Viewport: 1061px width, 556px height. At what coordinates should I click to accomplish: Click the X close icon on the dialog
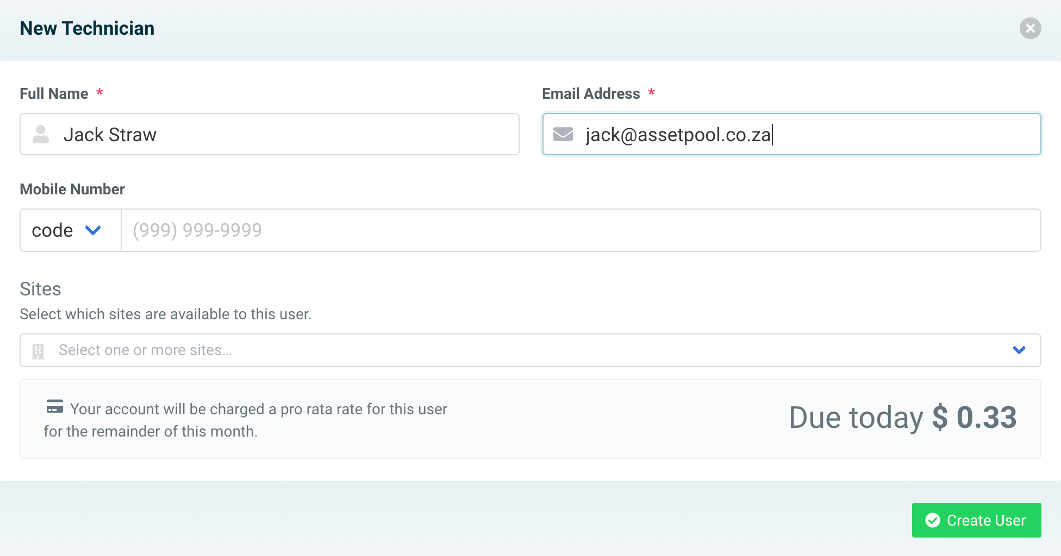pyautogui.click(x=1031, y=29)
